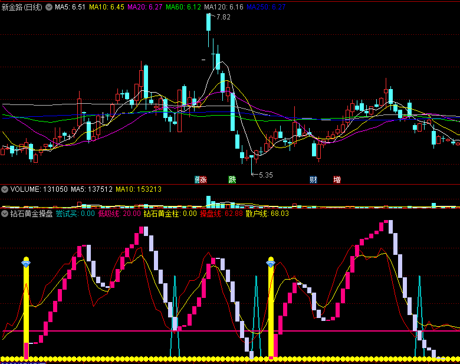Click the volume MA10: 153213 label
Screen dimensions: 460x364
[x=139, y=189]
